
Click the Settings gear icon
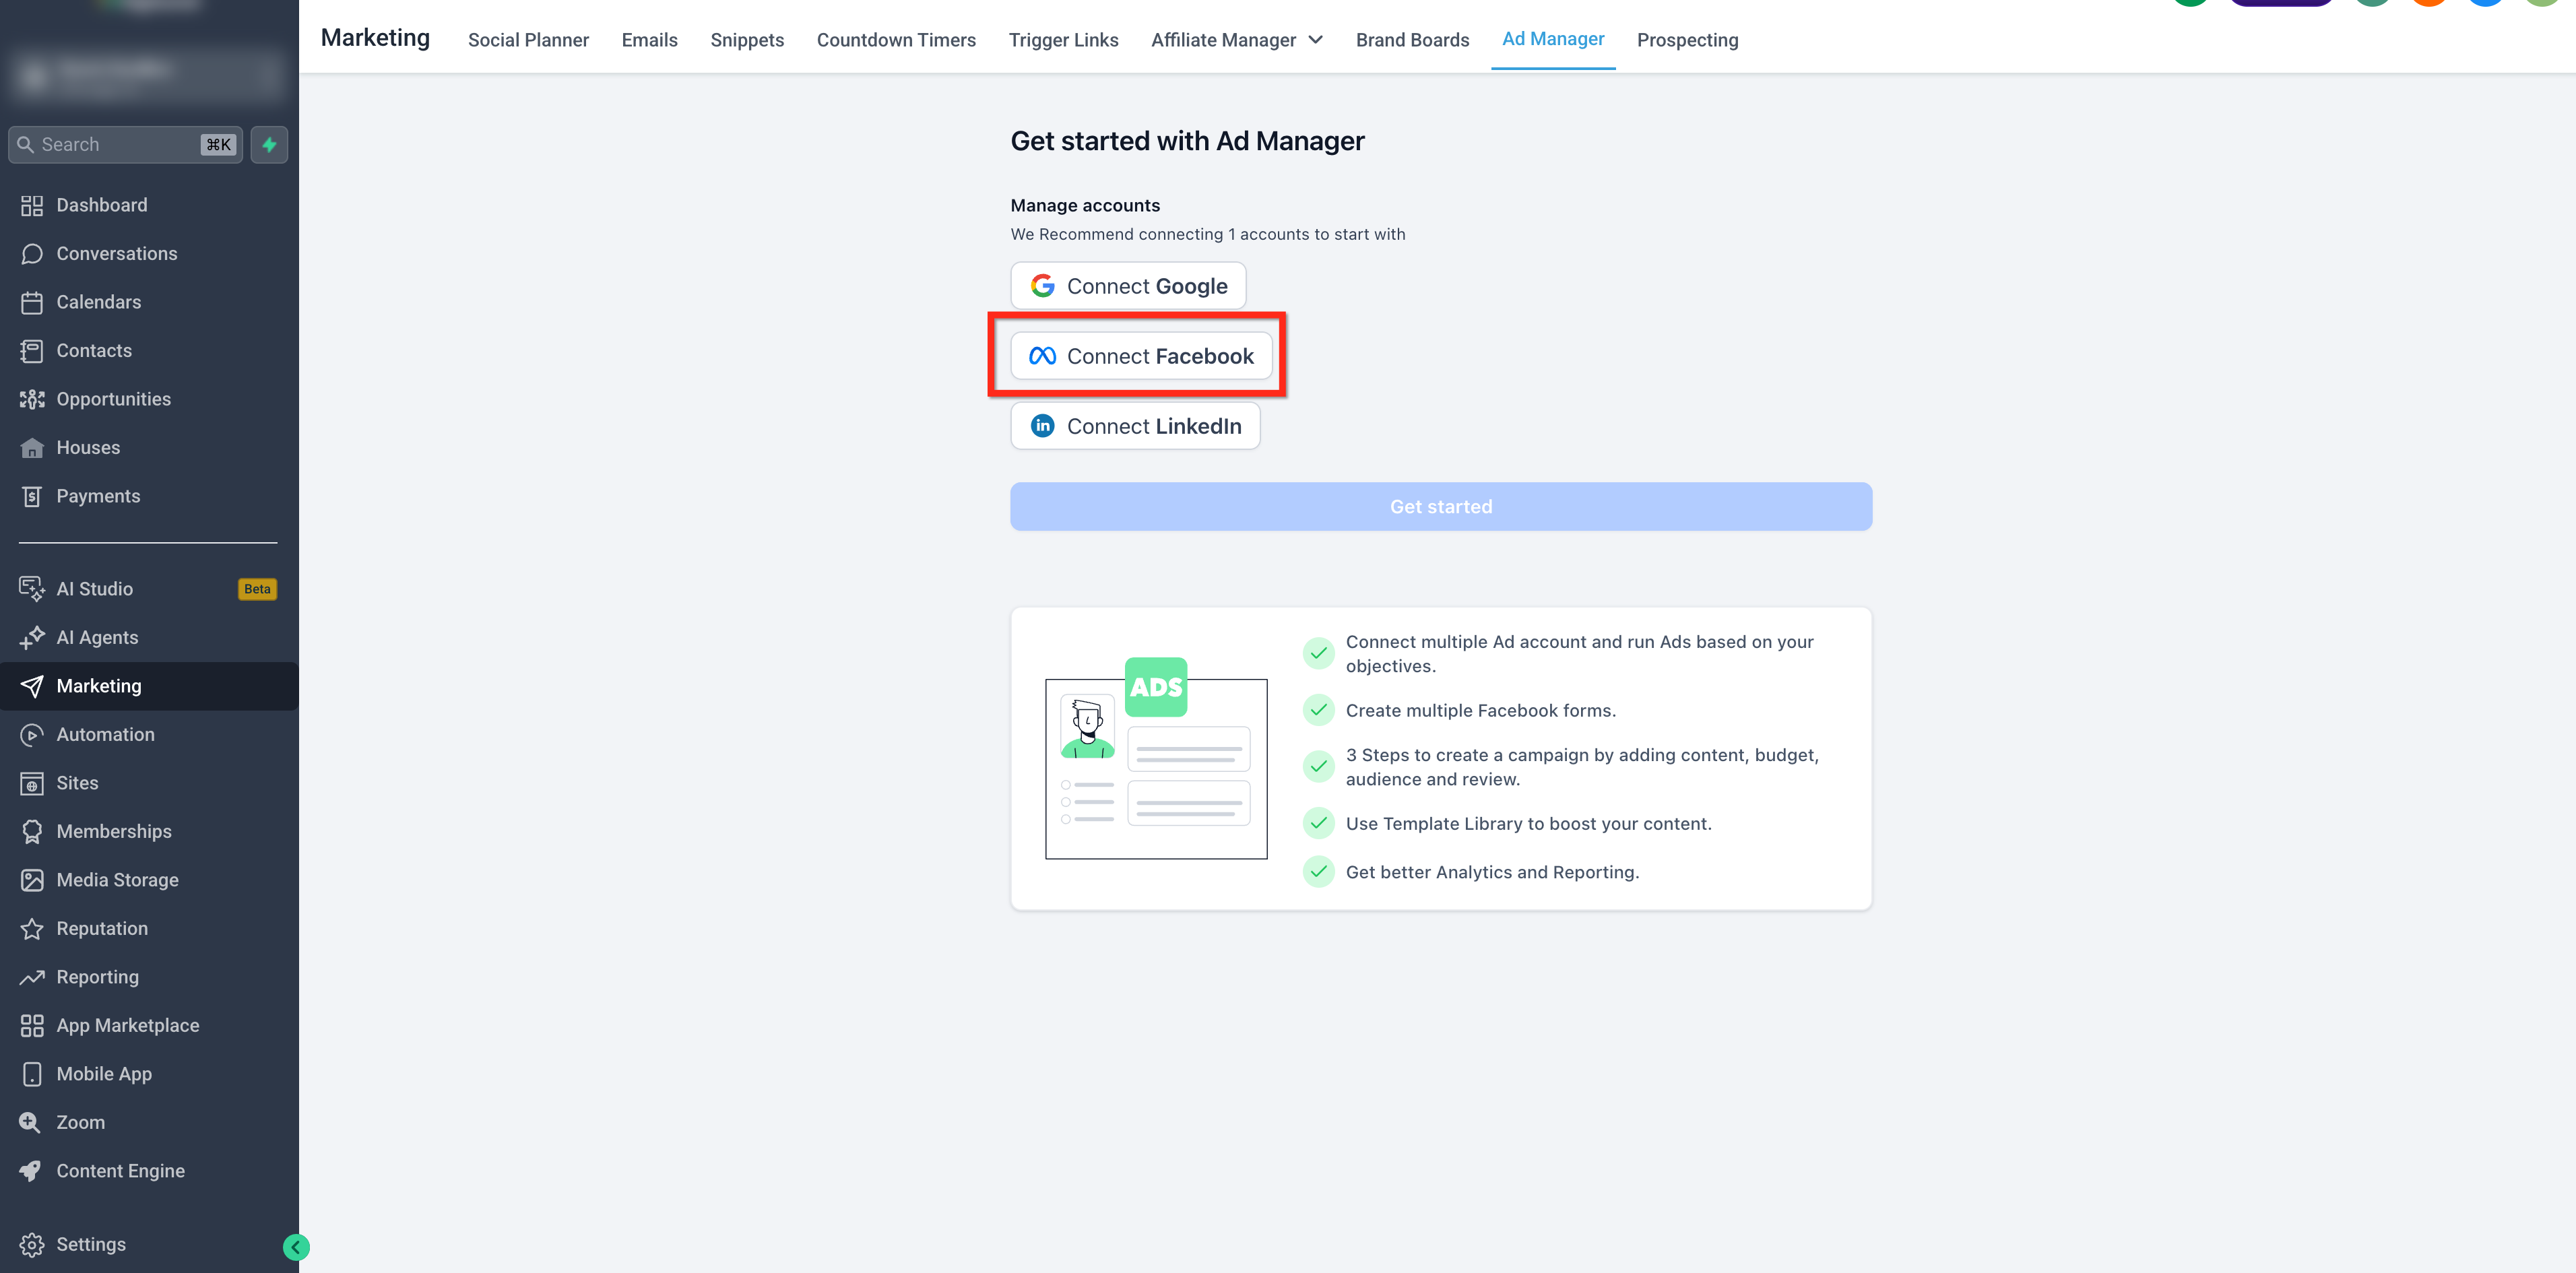tap(32, 1245)
